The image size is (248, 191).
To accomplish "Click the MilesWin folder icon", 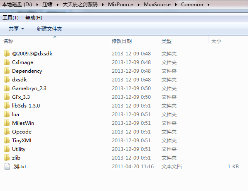I will coord(7,123).
